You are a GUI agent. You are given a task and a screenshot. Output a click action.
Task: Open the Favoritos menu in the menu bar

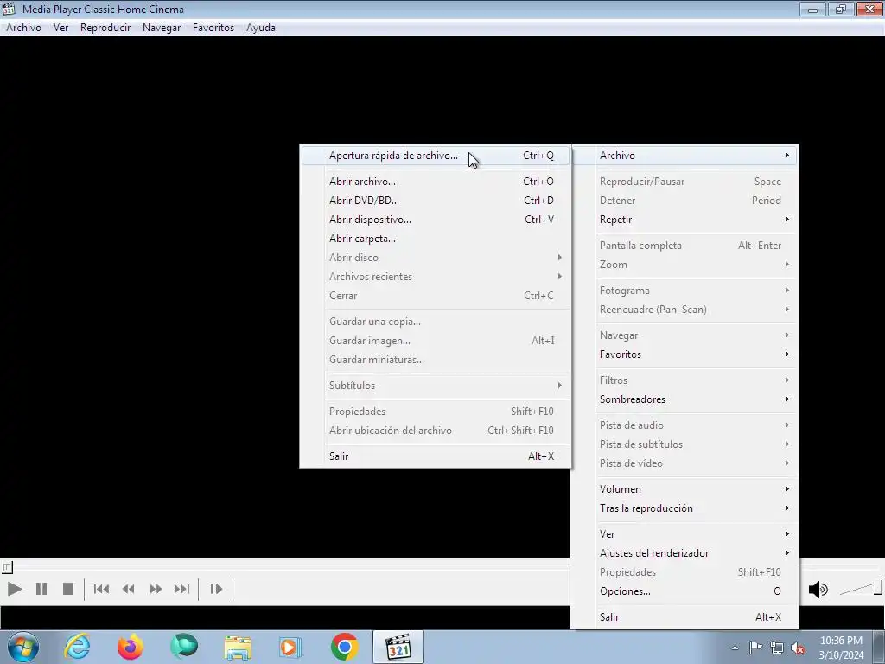coord(213,28)
